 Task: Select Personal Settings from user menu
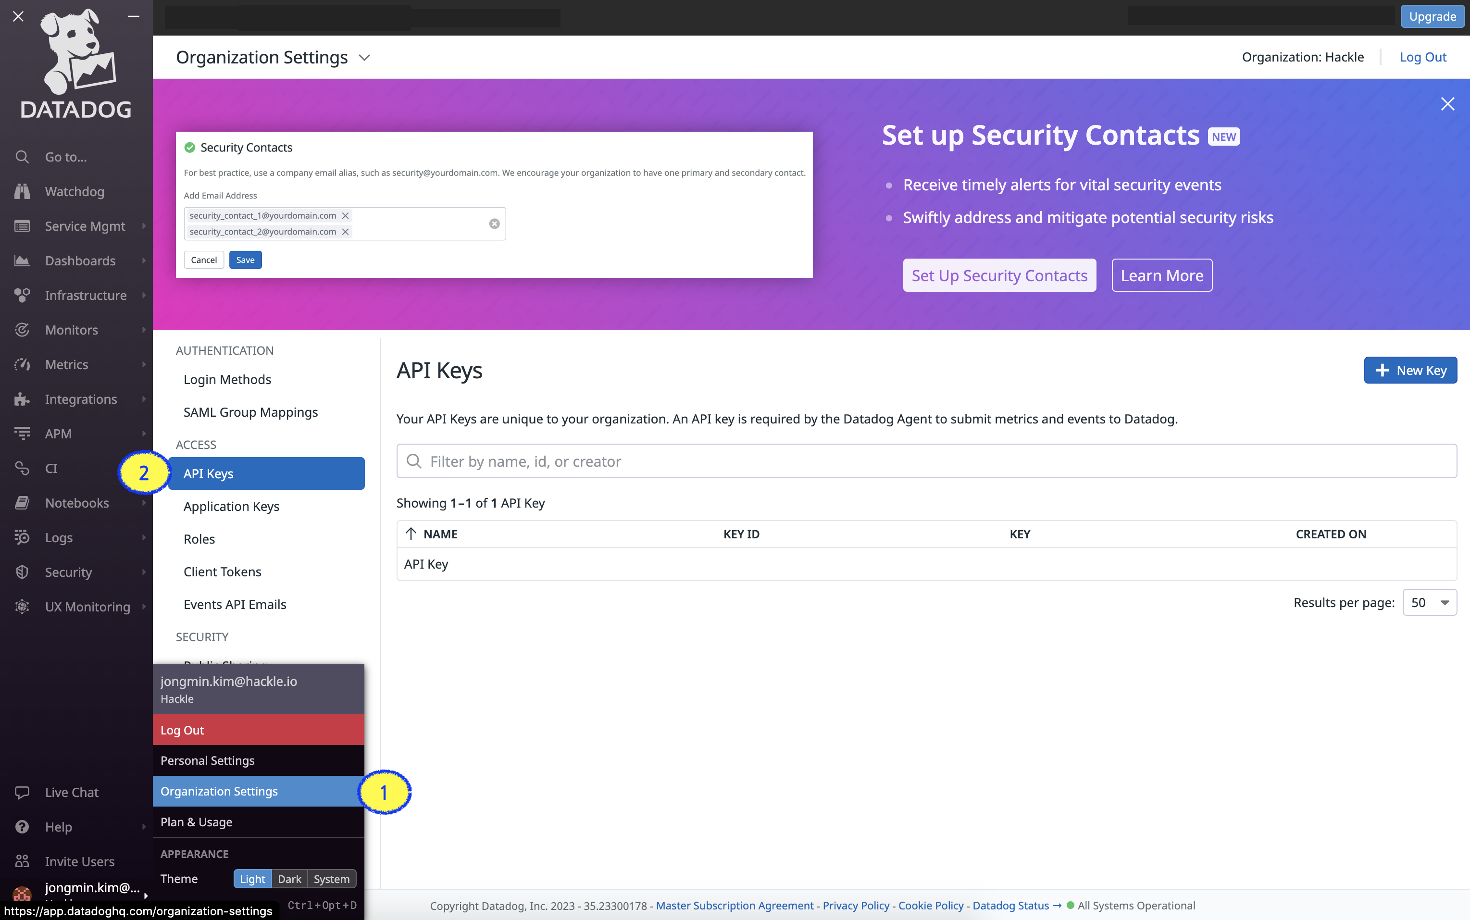pos(208,760)
